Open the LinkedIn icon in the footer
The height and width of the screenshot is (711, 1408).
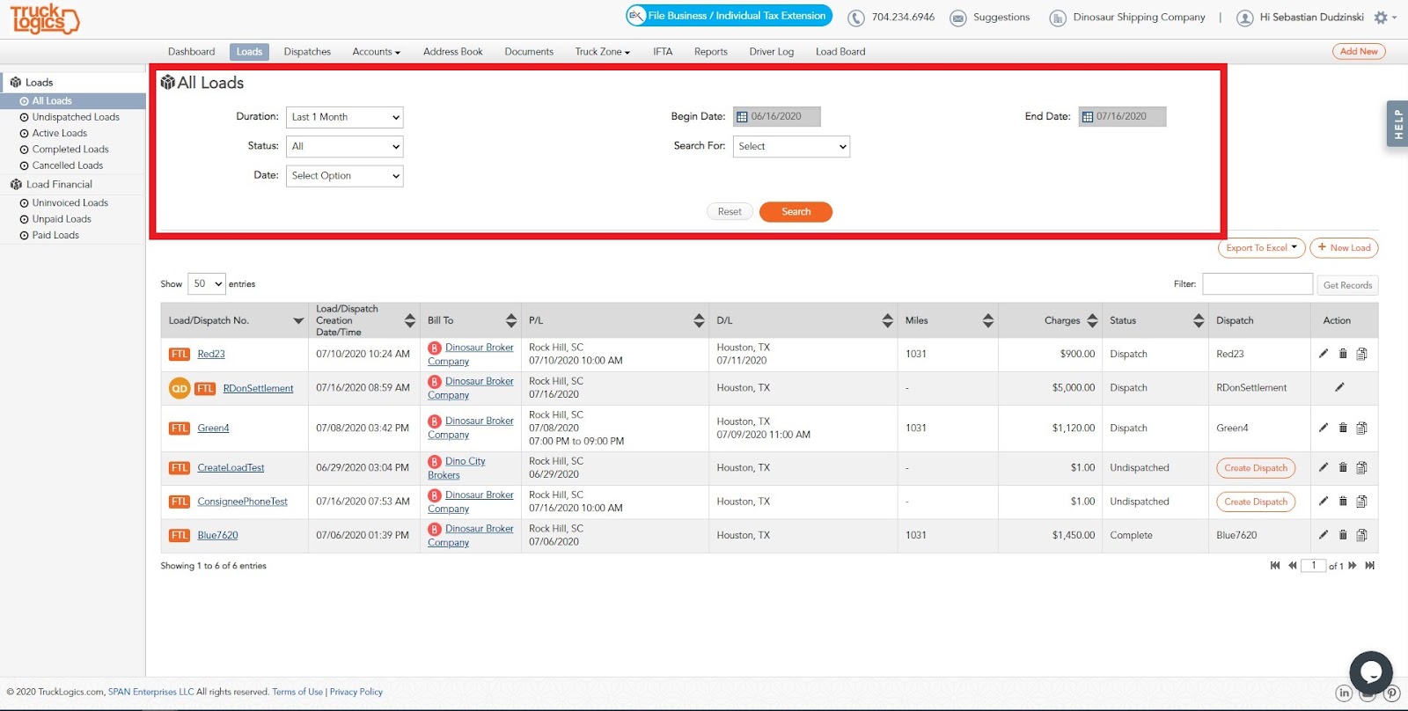[x=1344, y=693]
